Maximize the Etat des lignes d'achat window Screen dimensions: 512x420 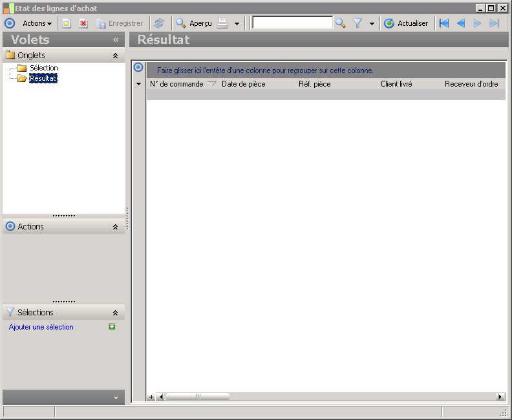(x=491, y=8)
